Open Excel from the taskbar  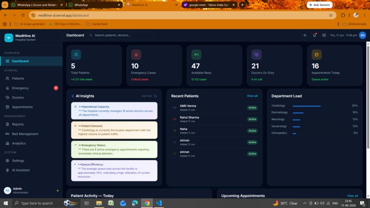coord(111,203)
